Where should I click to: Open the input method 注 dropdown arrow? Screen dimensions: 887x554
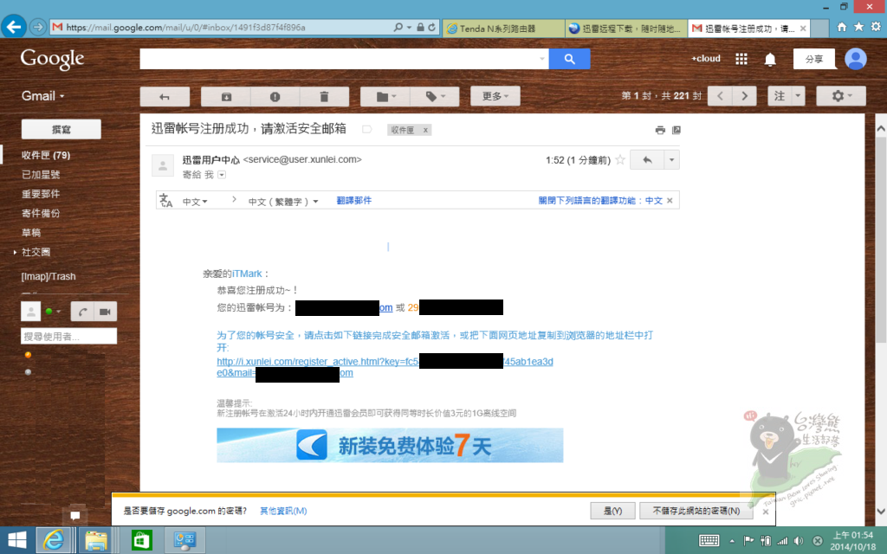[x=798, y=96]
